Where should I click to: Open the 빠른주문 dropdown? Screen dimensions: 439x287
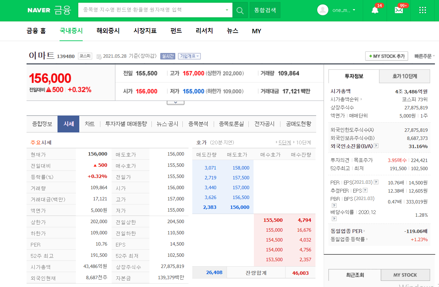pos(425,56)
